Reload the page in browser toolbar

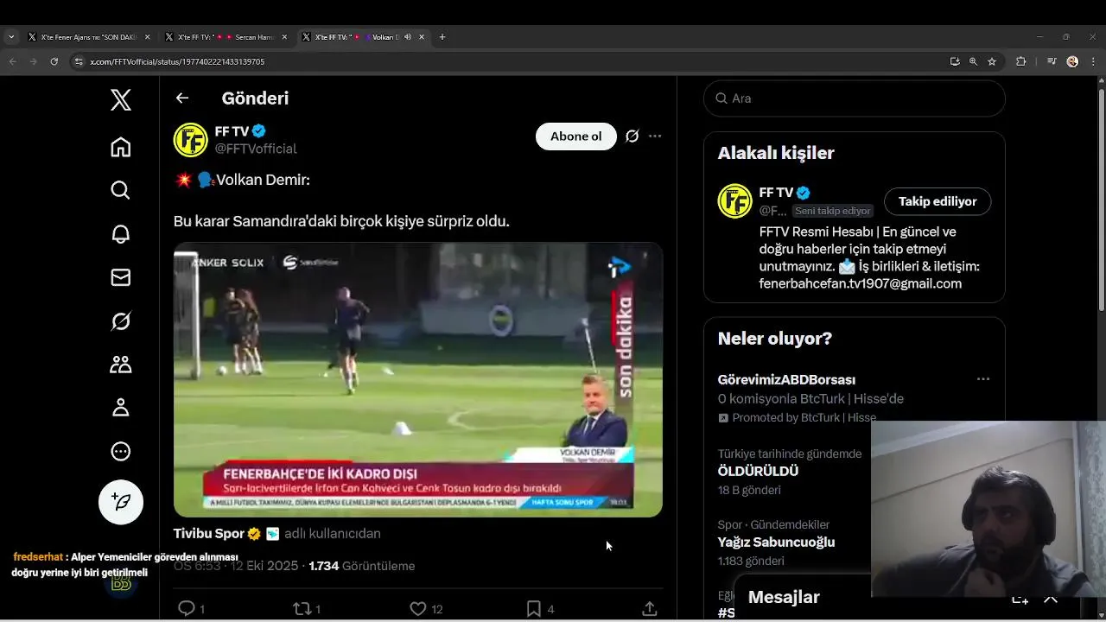point(54,61)
